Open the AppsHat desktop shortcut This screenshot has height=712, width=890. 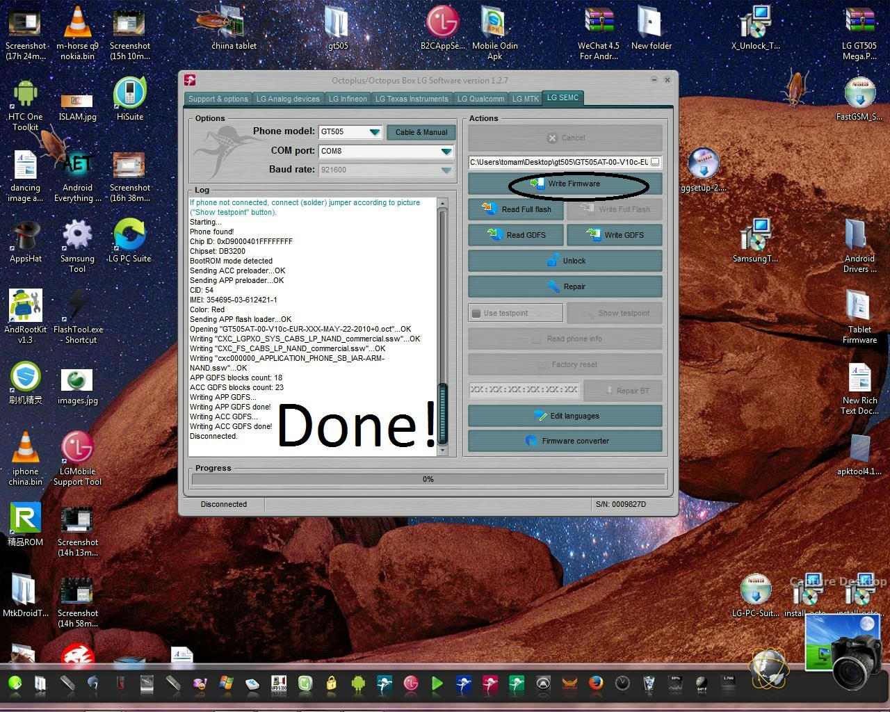[26, 241]
